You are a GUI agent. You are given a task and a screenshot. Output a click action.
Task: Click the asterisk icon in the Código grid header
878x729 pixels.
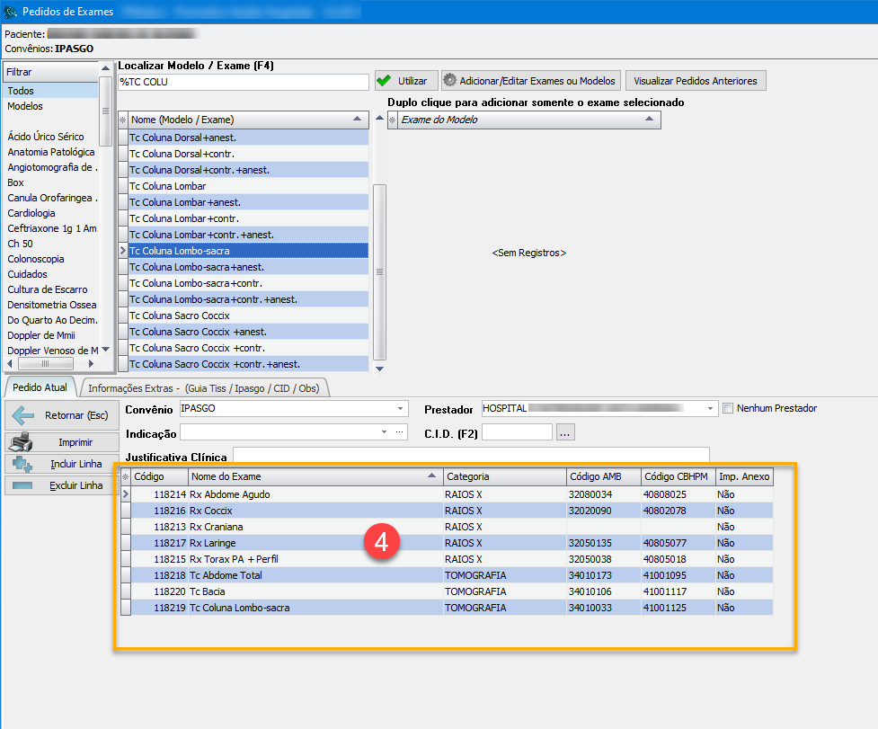tap(126, 476)
